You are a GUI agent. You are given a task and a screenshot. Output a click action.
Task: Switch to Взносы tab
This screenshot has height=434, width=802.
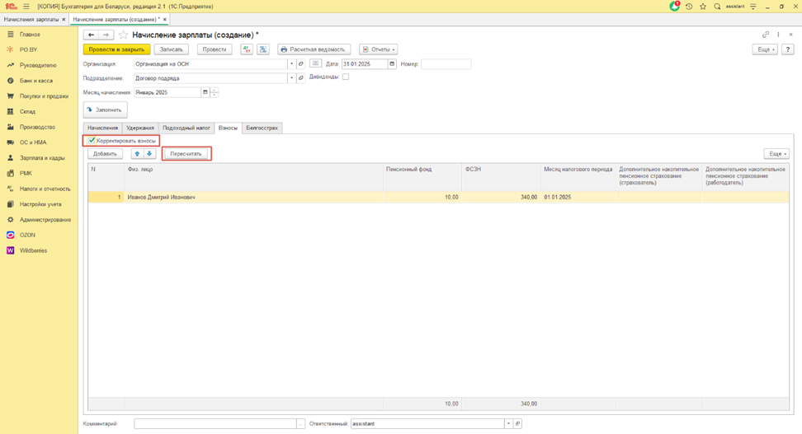228,128
